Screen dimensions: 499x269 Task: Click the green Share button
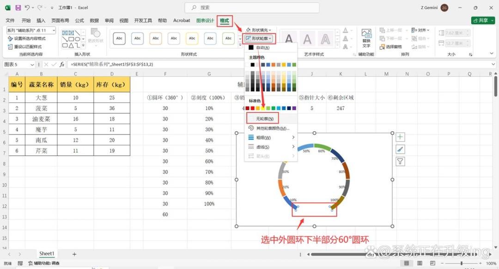click(x=483, y=20)
